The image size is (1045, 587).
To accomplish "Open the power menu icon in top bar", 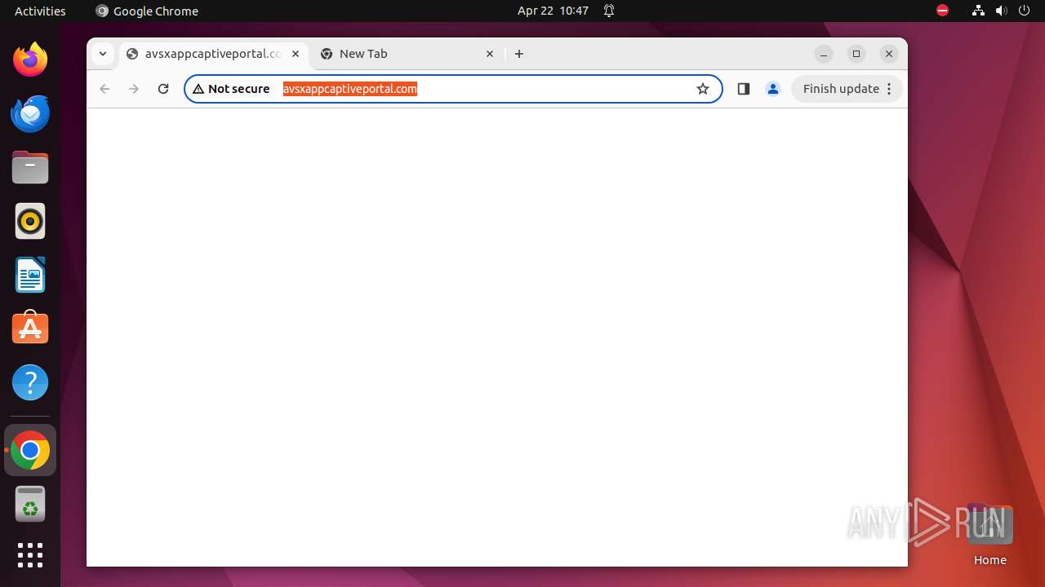I will point(1024,11).
